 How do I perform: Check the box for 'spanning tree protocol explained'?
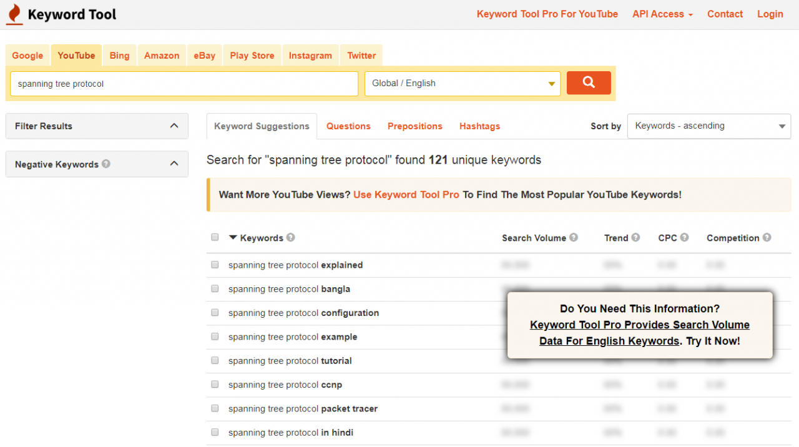(215, 265)
